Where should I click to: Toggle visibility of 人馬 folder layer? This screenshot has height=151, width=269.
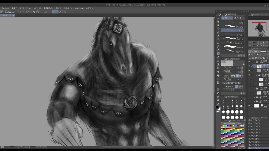(x=249, y=62)
